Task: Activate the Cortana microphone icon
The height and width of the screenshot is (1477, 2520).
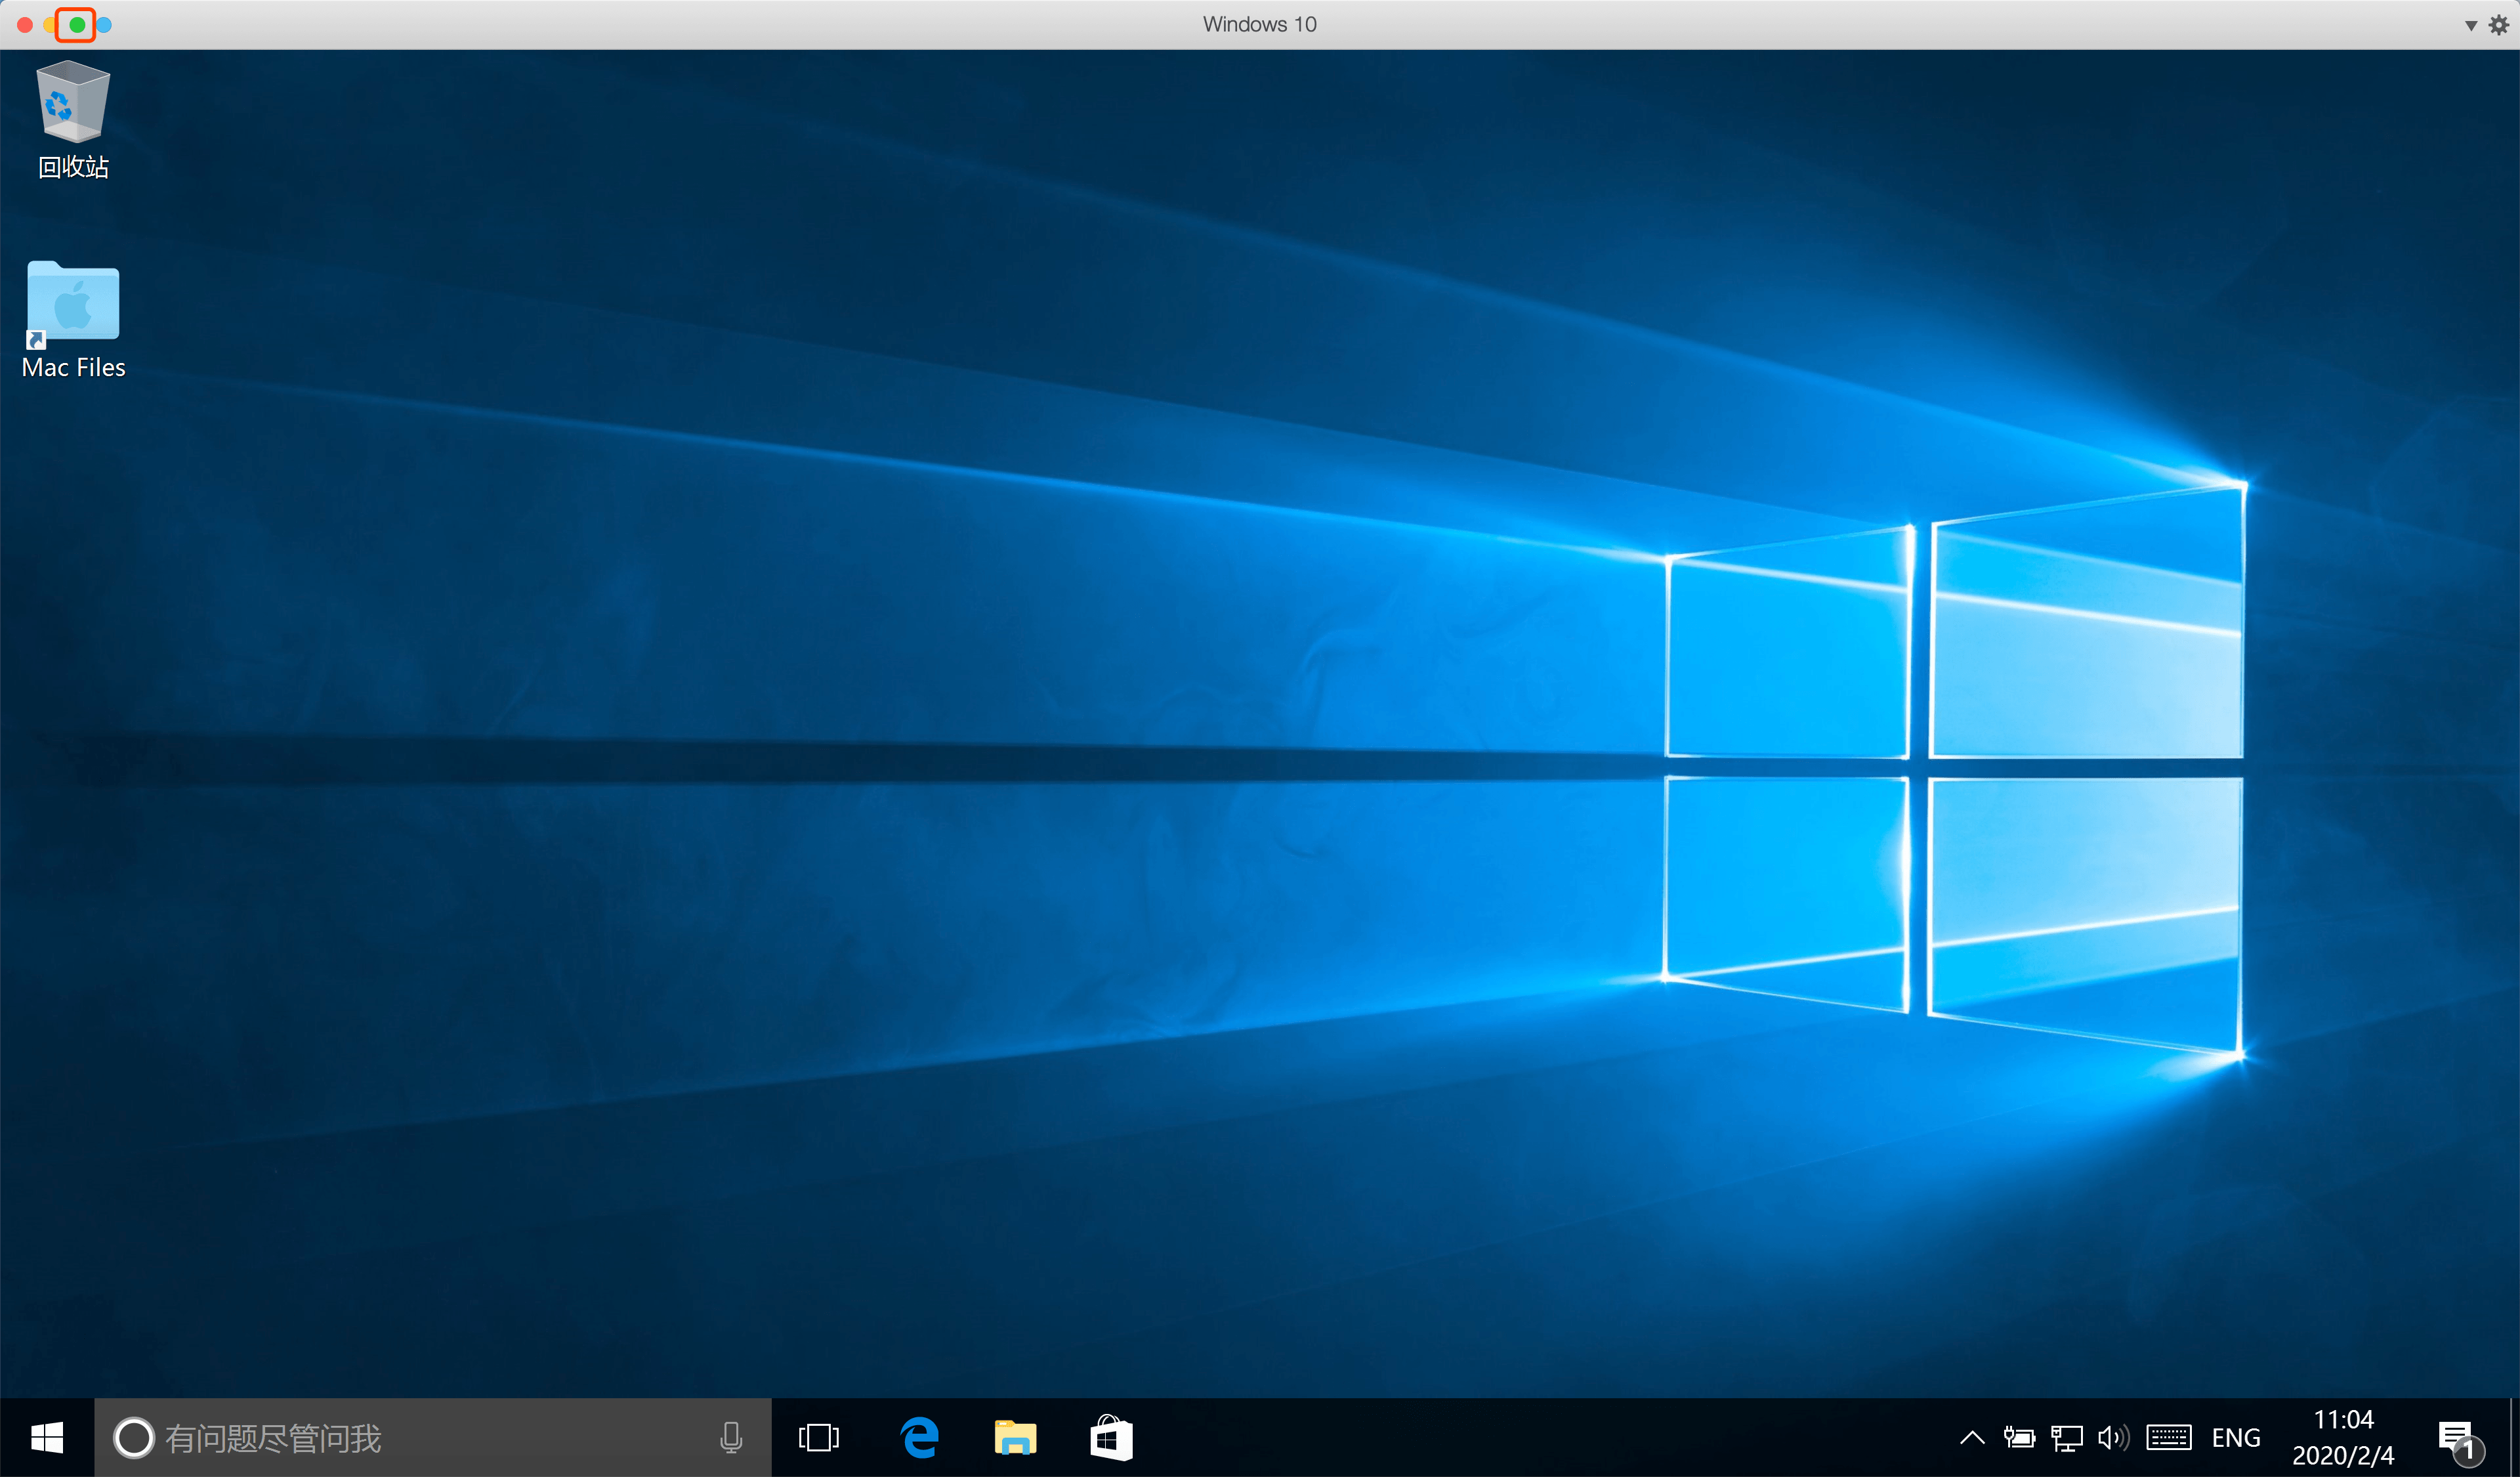Action: 731,1438
